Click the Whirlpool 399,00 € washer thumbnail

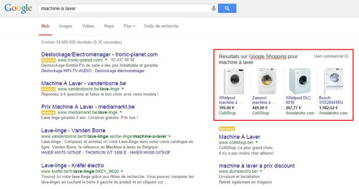click(234, 81)
